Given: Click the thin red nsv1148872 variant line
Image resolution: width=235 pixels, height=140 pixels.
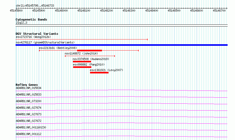Looking at the screenshot, I should (x=90, y=56).
